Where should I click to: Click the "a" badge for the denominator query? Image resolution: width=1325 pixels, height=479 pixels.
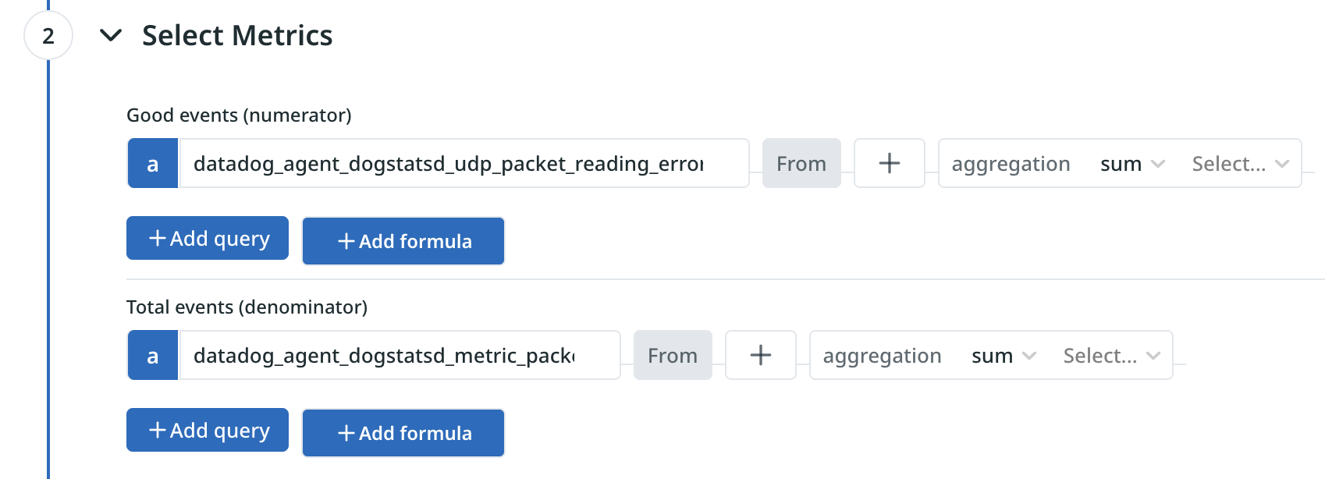tap(152, 355)
